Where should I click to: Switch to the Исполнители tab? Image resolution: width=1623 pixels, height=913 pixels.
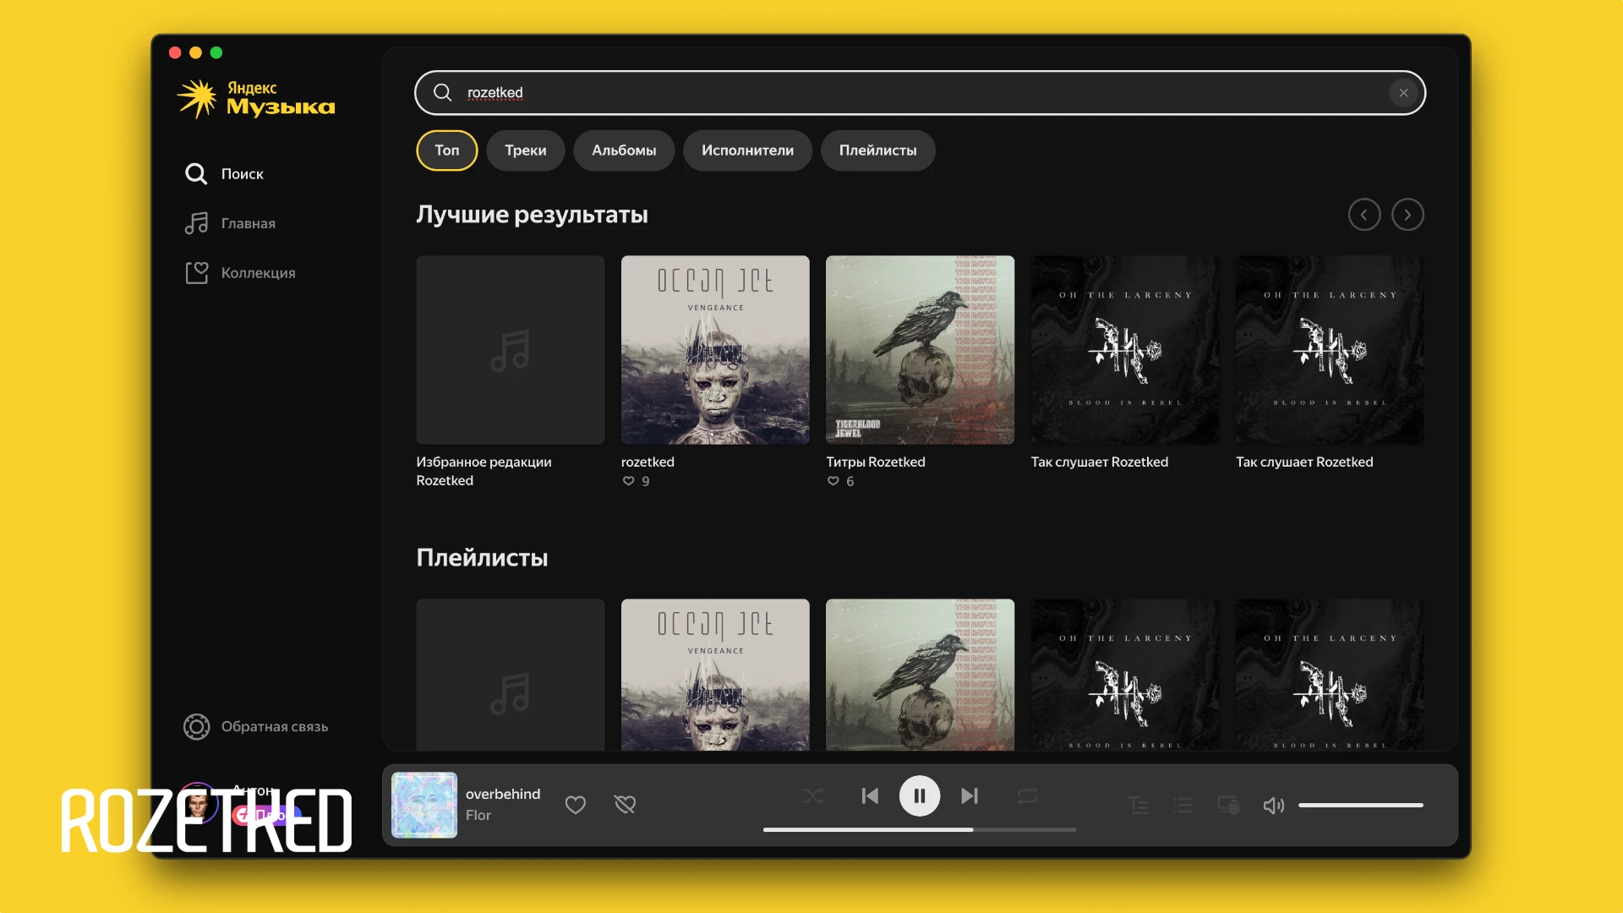coord(747,150)
